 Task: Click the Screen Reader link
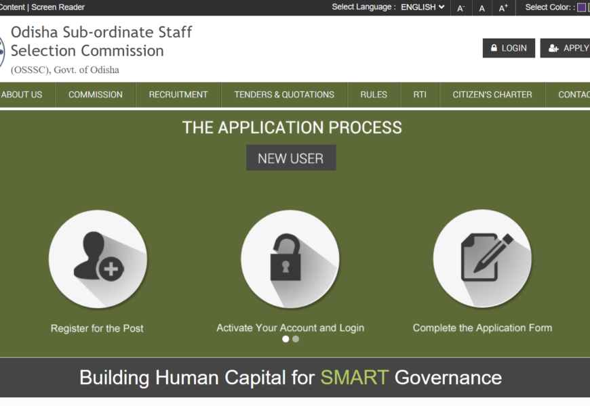58,7
